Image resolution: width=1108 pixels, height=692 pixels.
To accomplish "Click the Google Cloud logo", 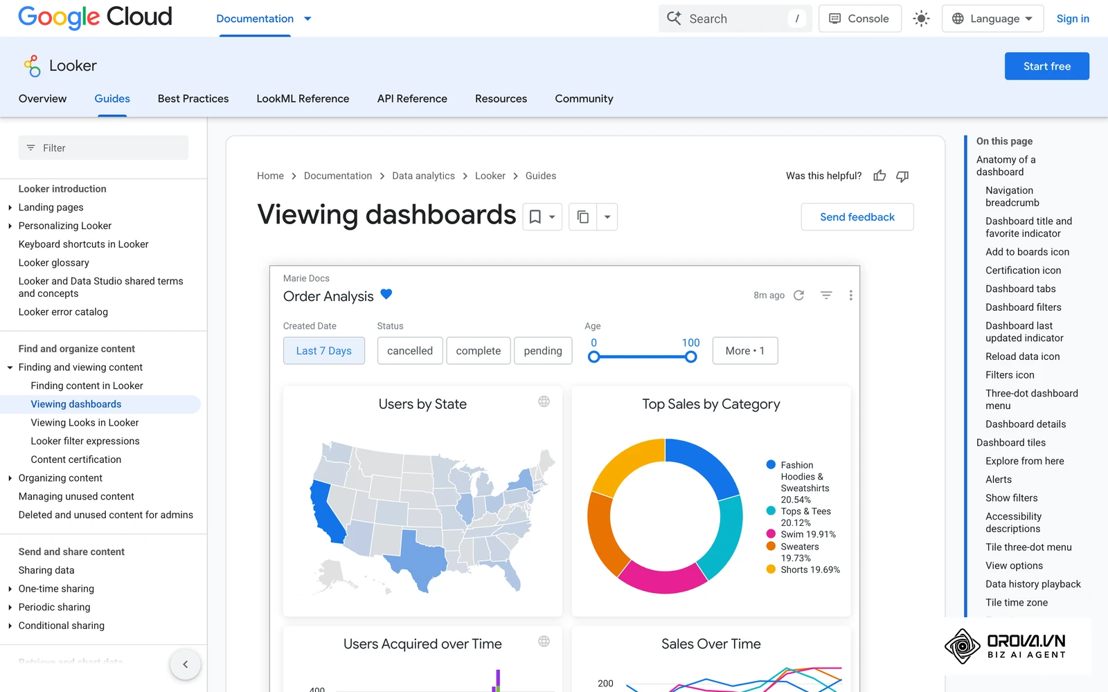I will [95, 17].
